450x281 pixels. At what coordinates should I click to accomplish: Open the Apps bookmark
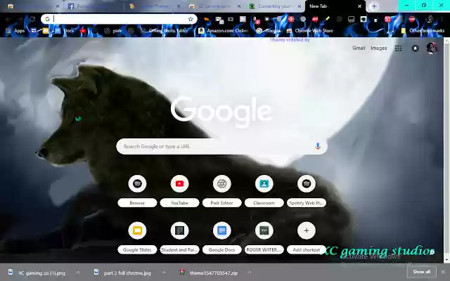(15, 31)
